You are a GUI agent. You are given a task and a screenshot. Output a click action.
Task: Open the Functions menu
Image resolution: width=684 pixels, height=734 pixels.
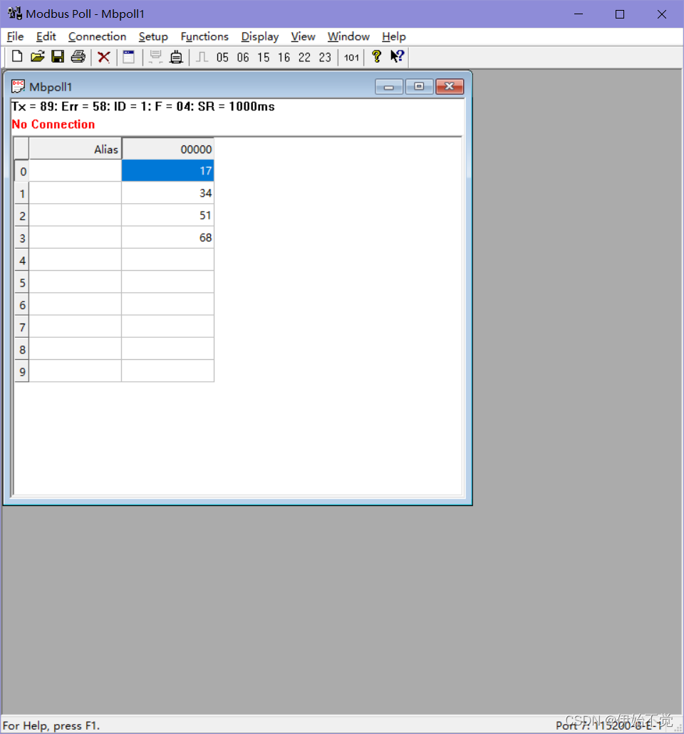204,36
